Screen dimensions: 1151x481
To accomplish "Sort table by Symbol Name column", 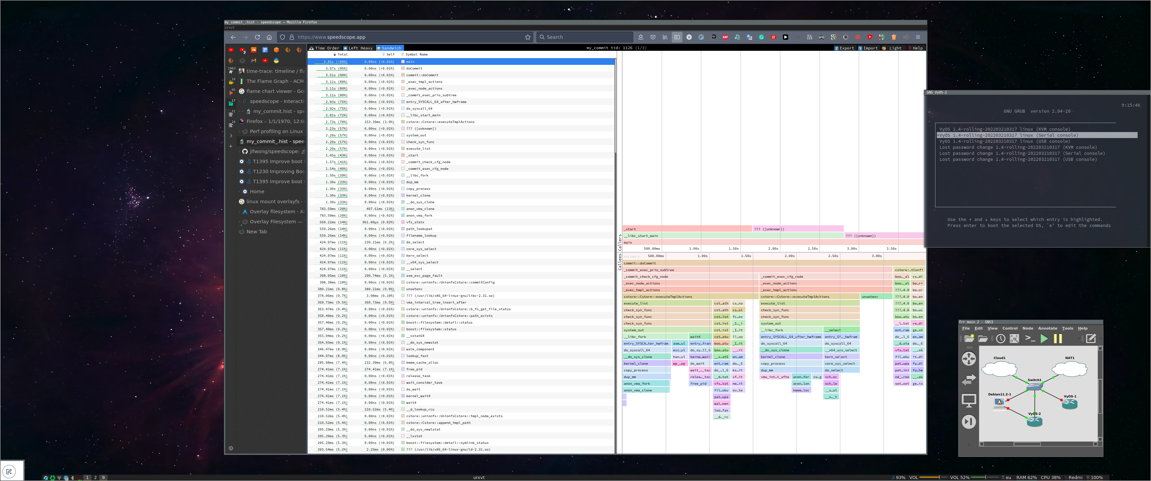I will click(416, 54).
